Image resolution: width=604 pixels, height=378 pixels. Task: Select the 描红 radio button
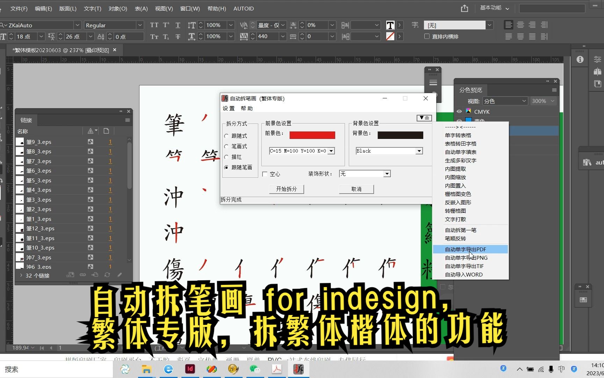click(226, 157)
